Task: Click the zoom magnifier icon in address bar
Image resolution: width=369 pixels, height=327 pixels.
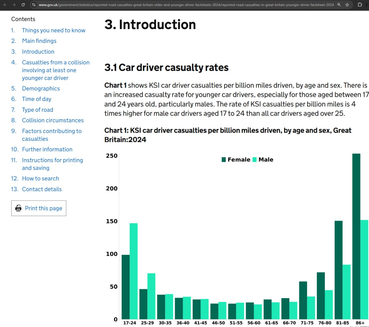Action: click(339, 5)
